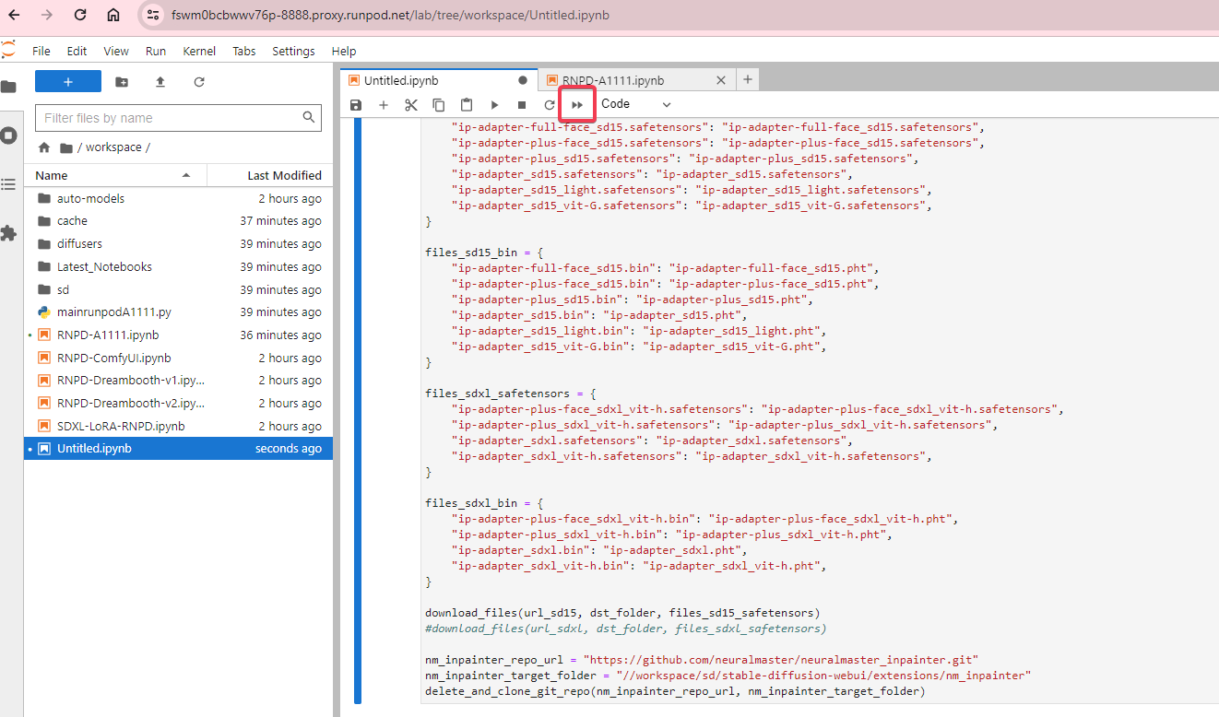Open the File Browser sidebar panel
The height and width of the screenshot is (717, 1219).
8,87
